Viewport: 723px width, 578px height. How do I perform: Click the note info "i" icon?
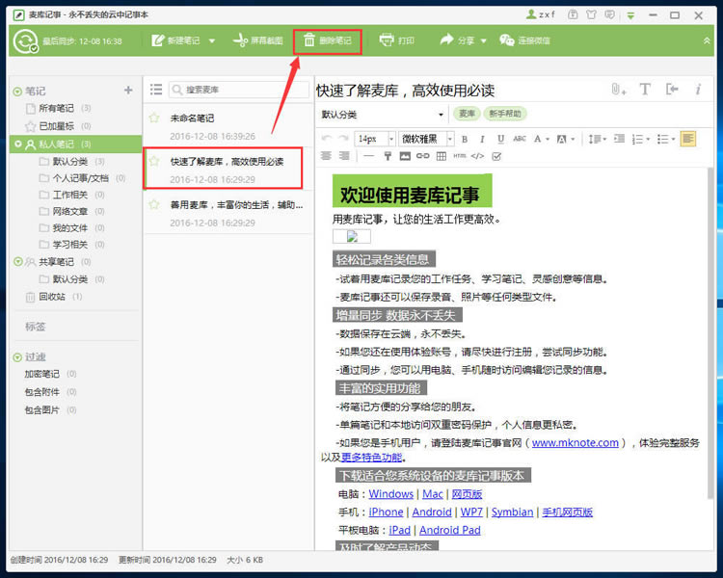pyautogui.click(x=698, y=90)
